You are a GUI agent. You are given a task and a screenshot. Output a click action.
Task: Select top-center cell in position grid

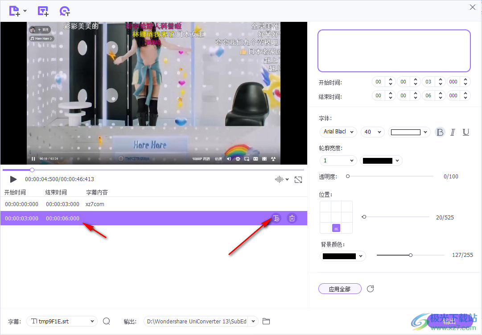pyautogui.click(x=336, y=207)
